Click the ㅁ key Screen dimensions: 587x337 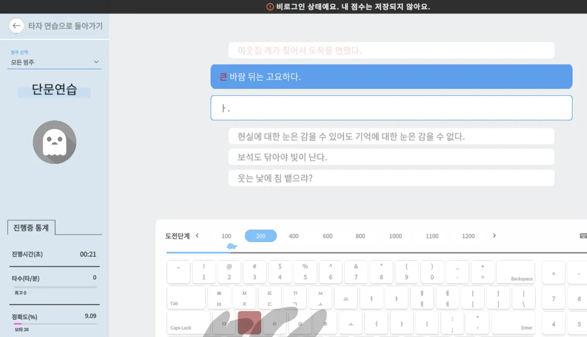click(x=224, y=323)
